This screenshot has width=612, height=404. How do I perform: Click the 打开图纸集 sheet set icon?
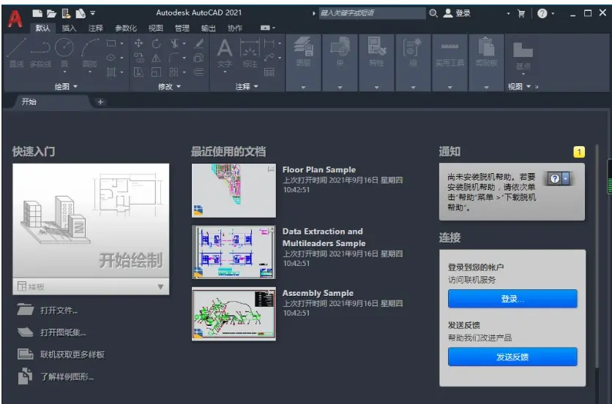[x=26, y=332]
